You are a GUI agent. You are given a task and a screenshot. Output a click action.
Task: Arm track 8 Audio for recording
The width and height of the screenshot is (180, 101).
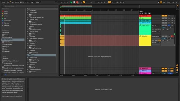[x=172, y=36]
